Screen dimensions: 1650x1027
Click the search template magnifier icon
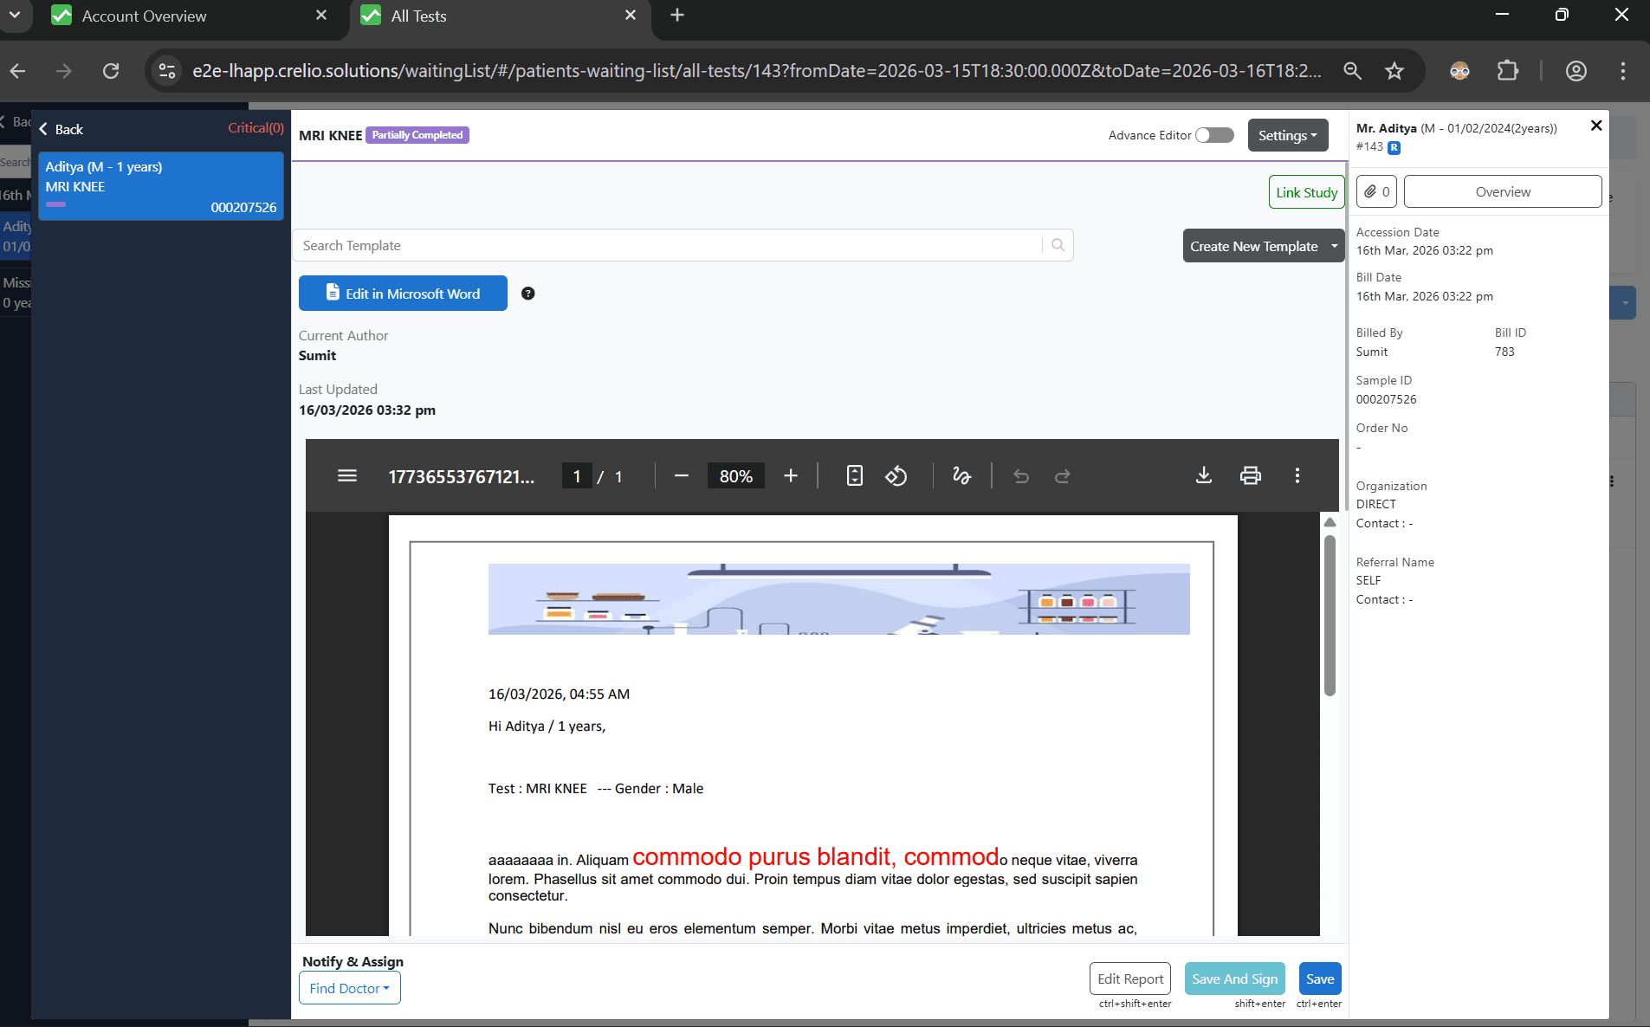pyautogui.click(x=1058, y=245)
